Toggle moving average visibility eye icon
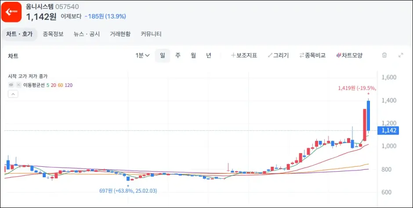This screenshot has height=208, width=413. point(11,85)
